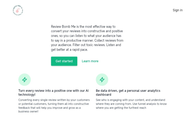
Task: Click the curved top text of the logo
Action: 18,7
